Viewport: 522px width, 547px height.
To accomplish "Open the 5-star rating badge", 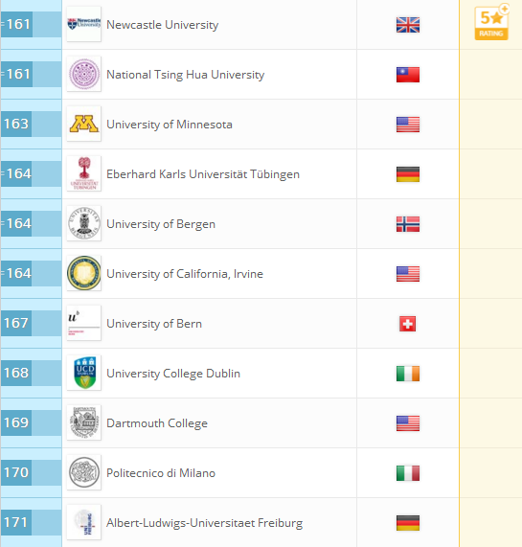I will coord(491,23).
